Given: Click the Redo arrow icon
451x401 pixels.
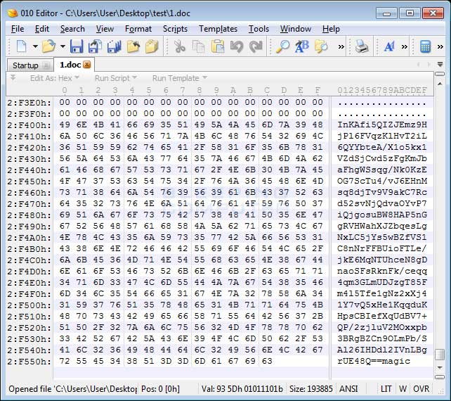Looking at the screenshot, I should [256, 46].
